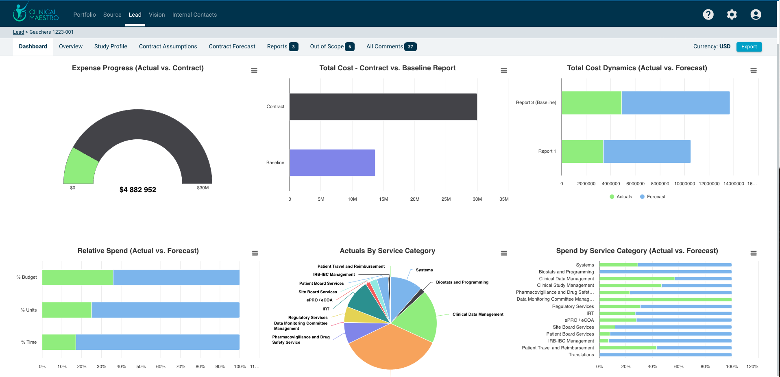Click the purple Baseline bar
This screenshot has height=377, width=780.
[332, 162]
